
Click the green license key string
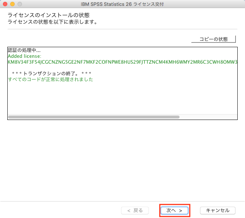coord(122,62)
